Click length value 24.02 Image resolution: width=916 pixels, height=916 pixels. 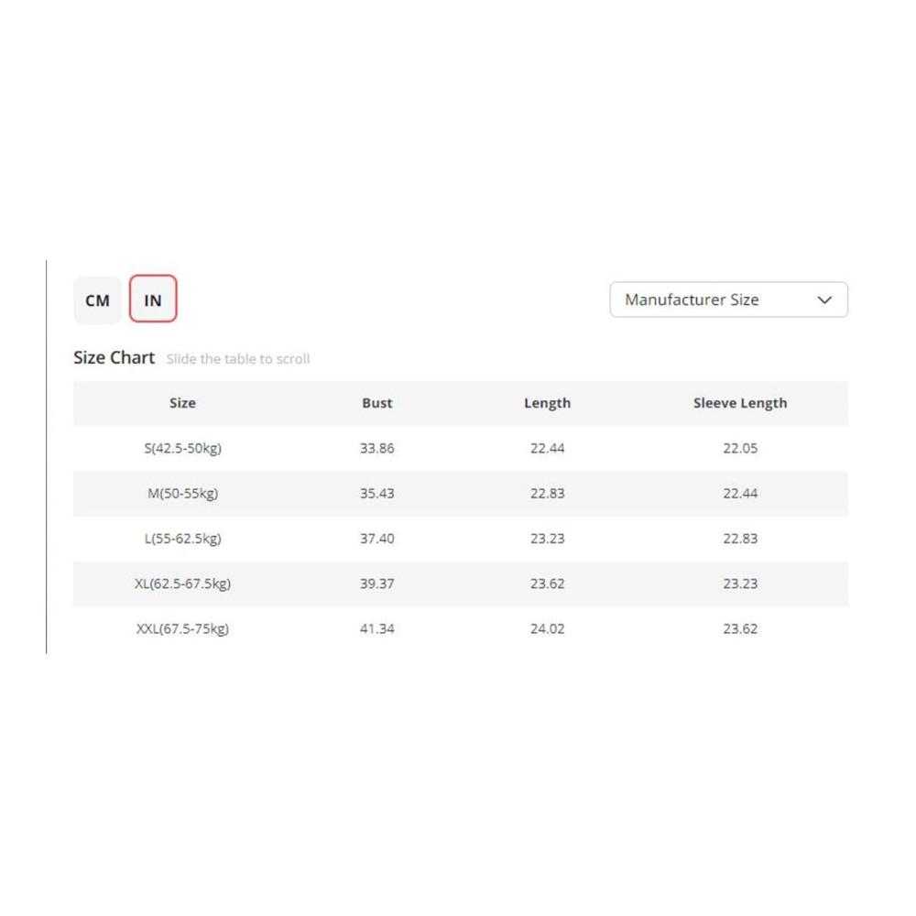[547, 628]
